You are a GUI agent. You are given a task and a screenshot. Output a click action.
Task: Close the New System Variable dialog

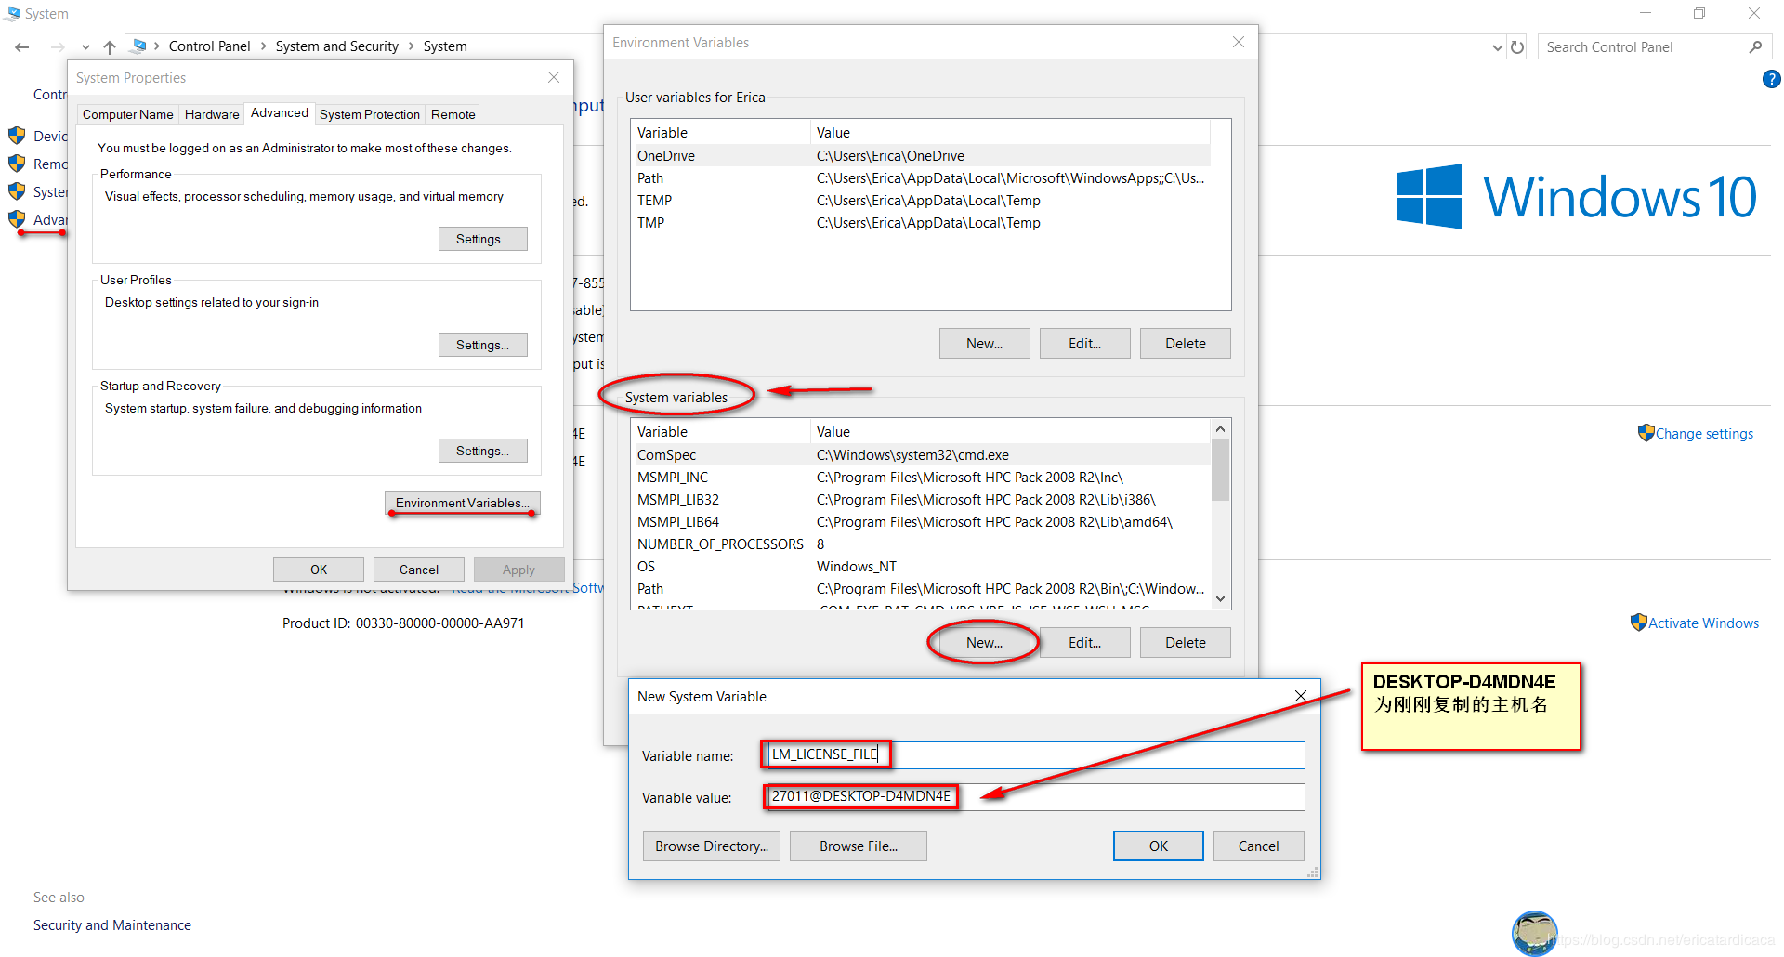click(1301, 696)
